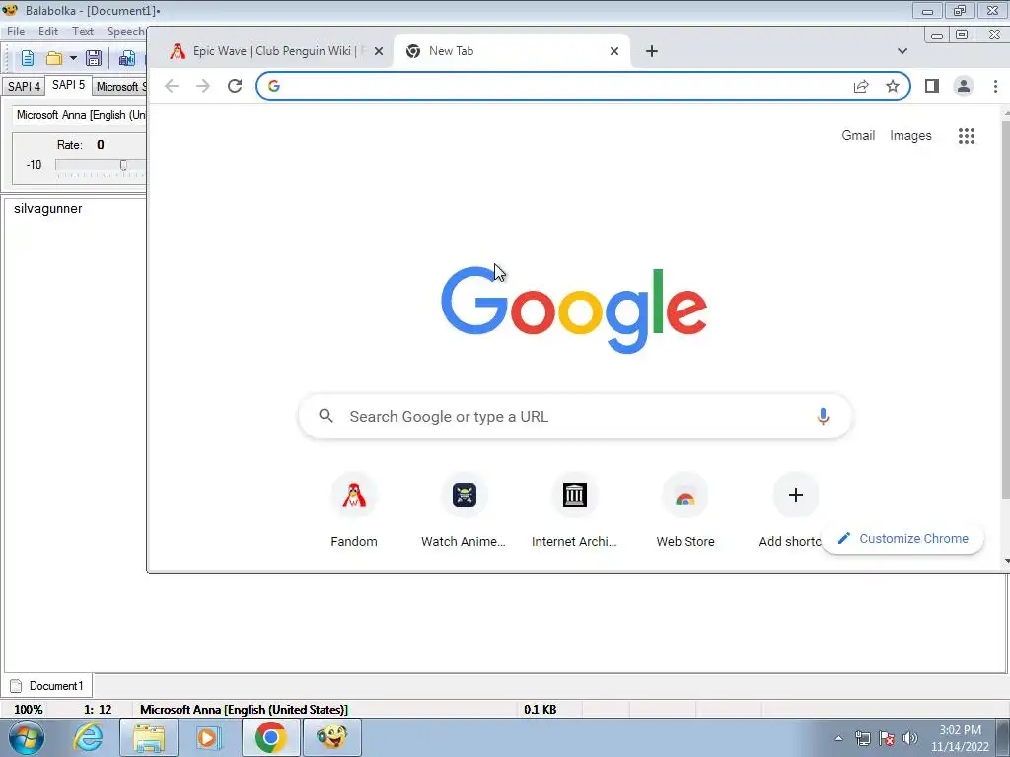Image resolution: width=1010 pixels, height=757 pixels.
Task: Click Save floppy icon in Balabolka toolbar
Action: tap(94, 58)
